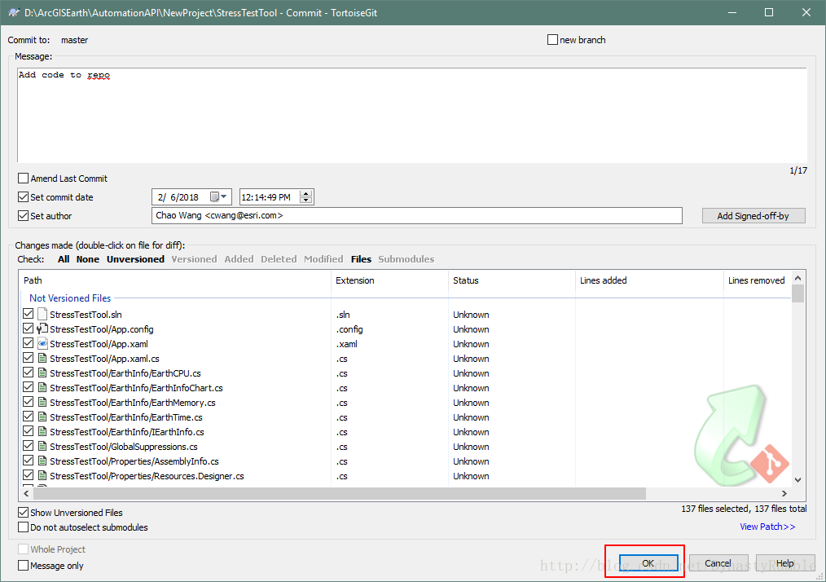Uncheck StressTestTool/App.config checkbox
Image resolution: width=826 pixels, height=582 pixels.
[x=29, y=328]
